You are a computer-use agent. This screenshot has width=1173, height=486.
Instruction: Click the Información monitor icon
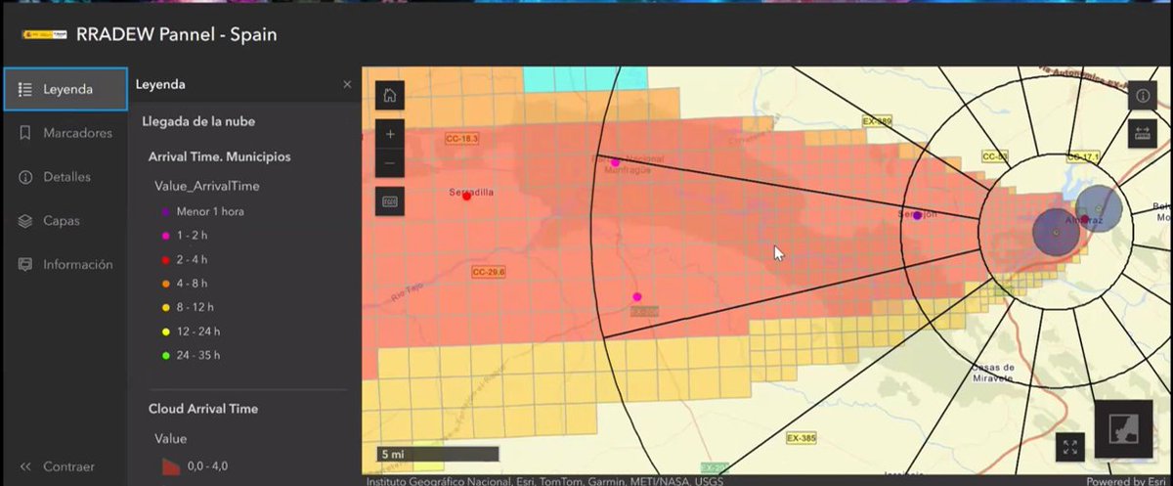click(x=25, y=265)
